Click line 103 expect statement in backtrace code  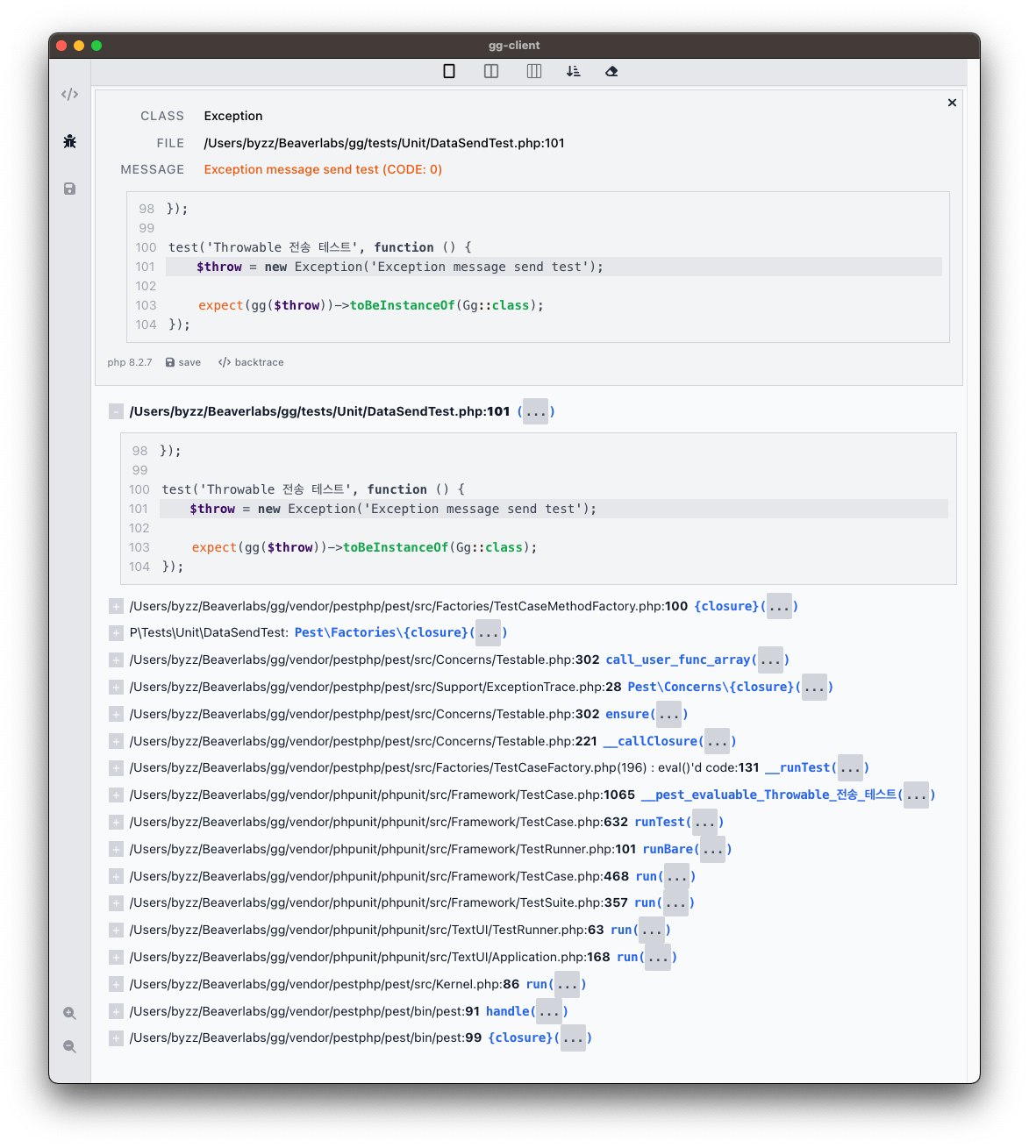[x=364, y=547]
